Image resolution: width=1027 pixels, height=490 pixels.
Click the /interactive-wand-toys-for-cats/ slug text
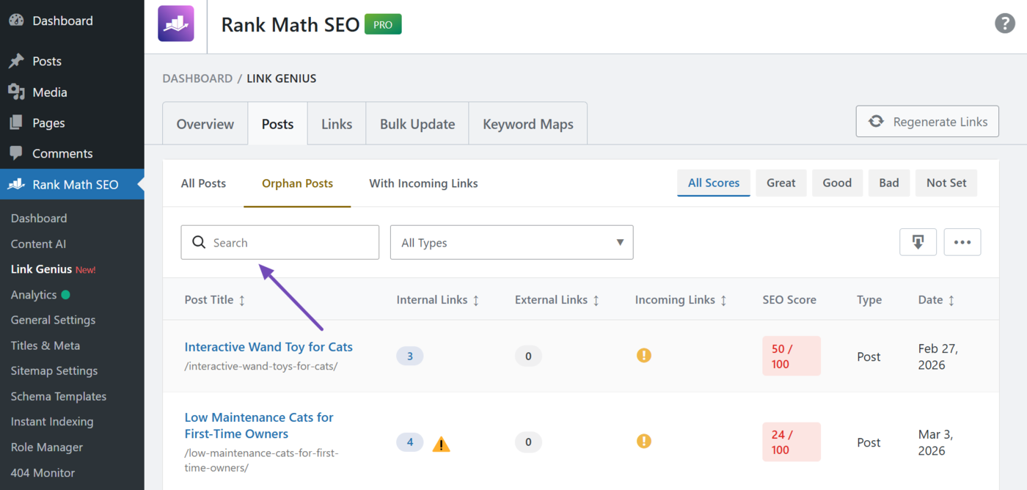click(x=261, y=366)
